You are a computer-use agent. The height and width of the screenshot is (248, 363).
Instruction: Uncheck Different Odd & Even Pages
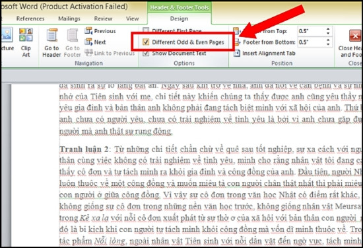[x=146, y=42]
